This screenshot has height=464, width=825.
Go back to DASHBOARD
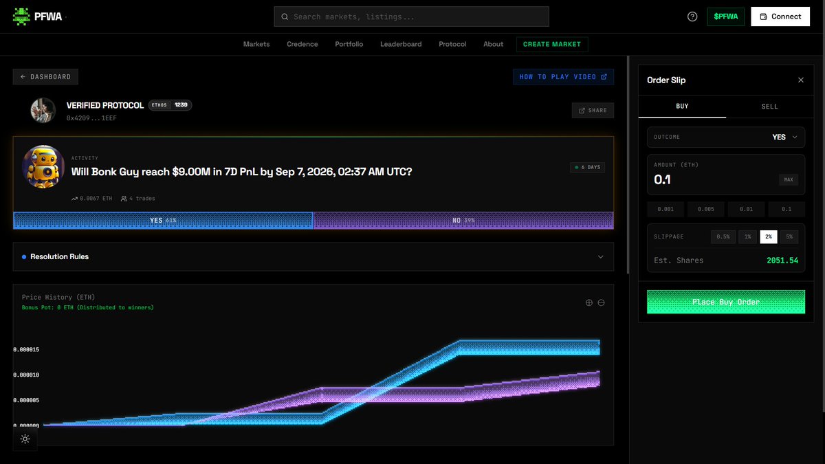click(x=46, y=77)
